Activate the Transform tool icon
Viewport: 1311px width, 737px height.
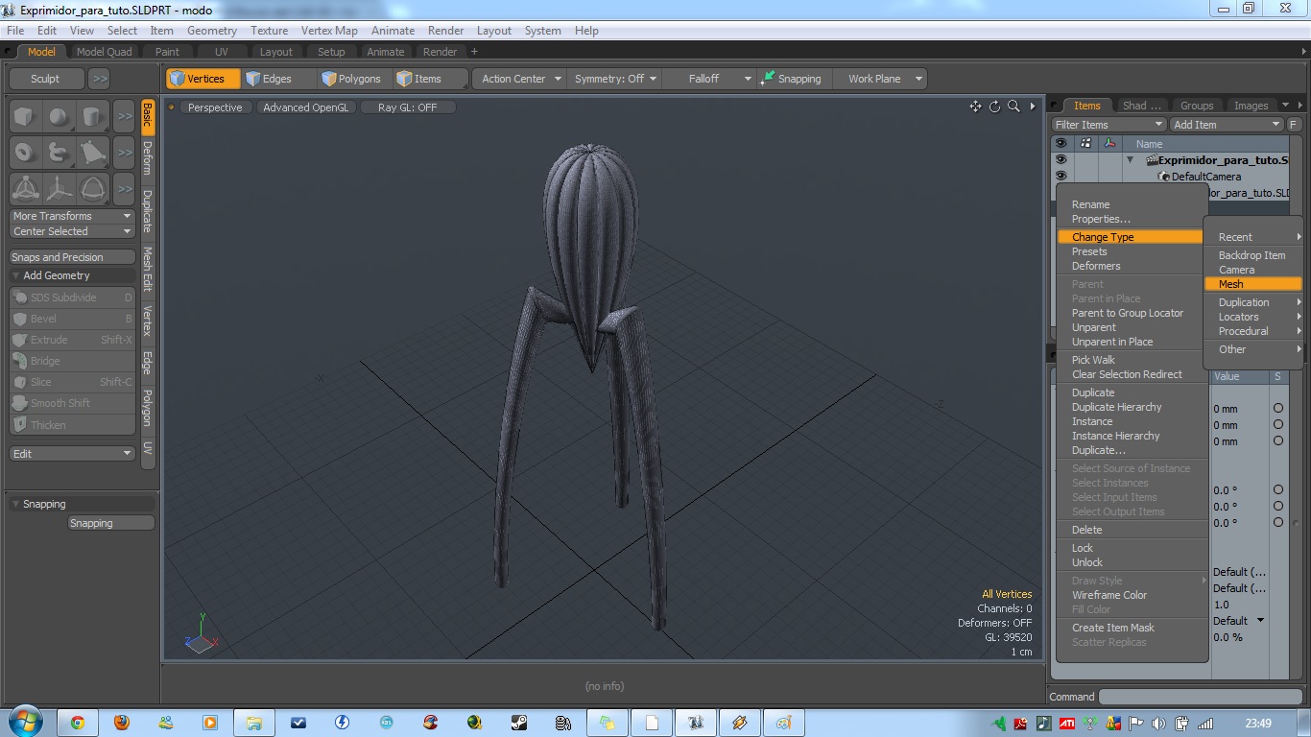(25, 187)
